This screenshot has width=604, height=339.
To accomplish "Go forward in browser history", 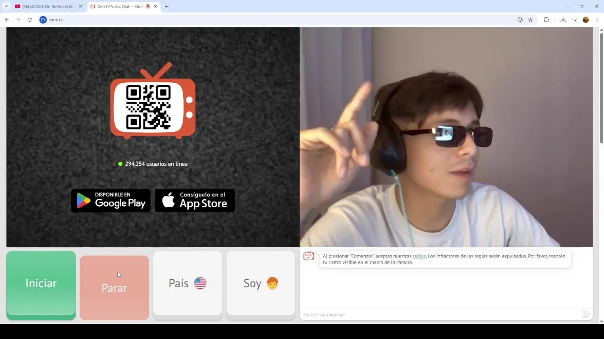I will (18, 20).
